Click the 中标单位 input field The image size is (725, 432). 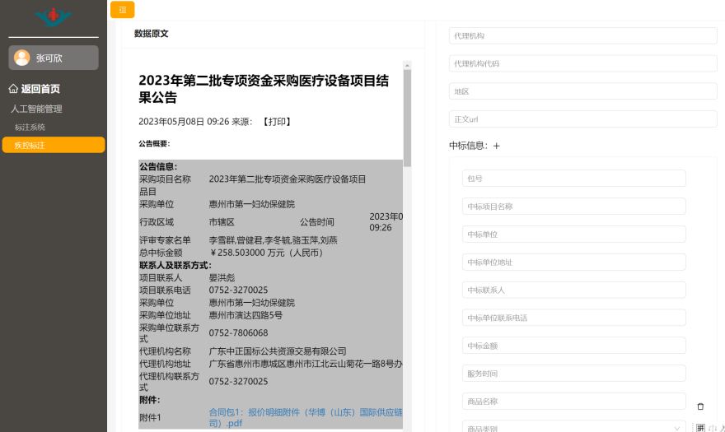pyautogui.click(x=573, y=235)
